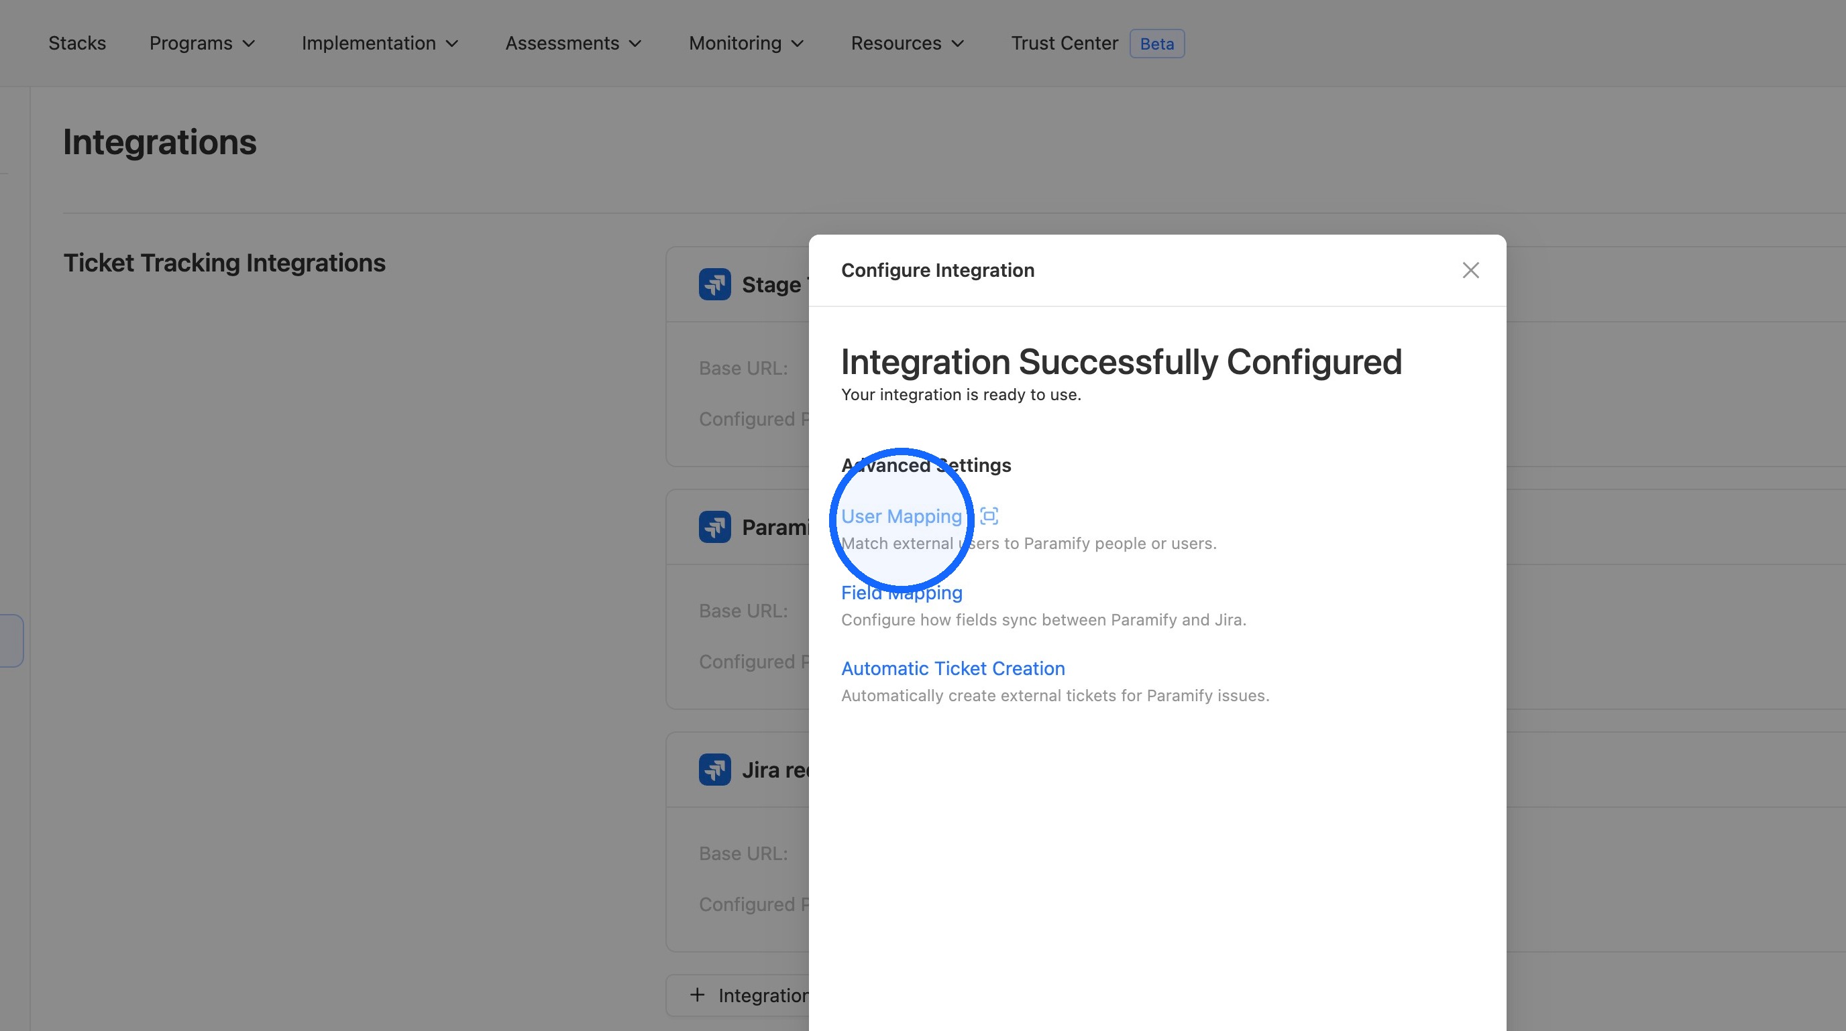Click the Integrations page heading
This screenshot has width=1846, height=1031.
(x=160, y=141)
